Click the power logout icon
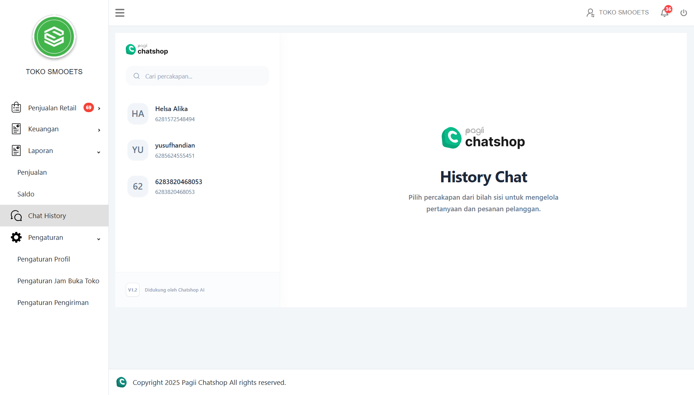This screenshot has height=395, width=694. pyautogui.click(x=684, y=12)
